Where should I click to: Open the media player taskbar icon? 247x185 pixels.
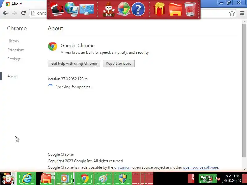pos(64,179)
